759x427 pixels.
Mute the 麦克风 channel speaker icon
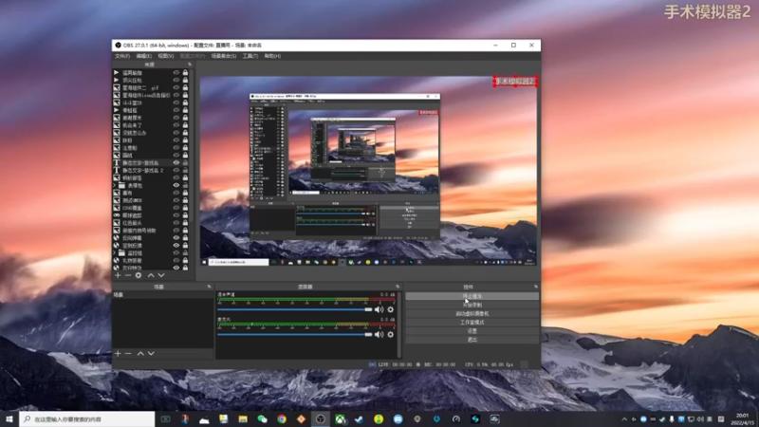coord(379,334)
